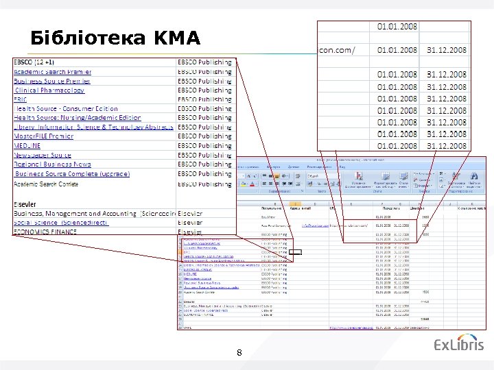Open Cell Styles gallery
Image resolution: width=494 pixels, height=370 pixels.
tap(403, 180)
